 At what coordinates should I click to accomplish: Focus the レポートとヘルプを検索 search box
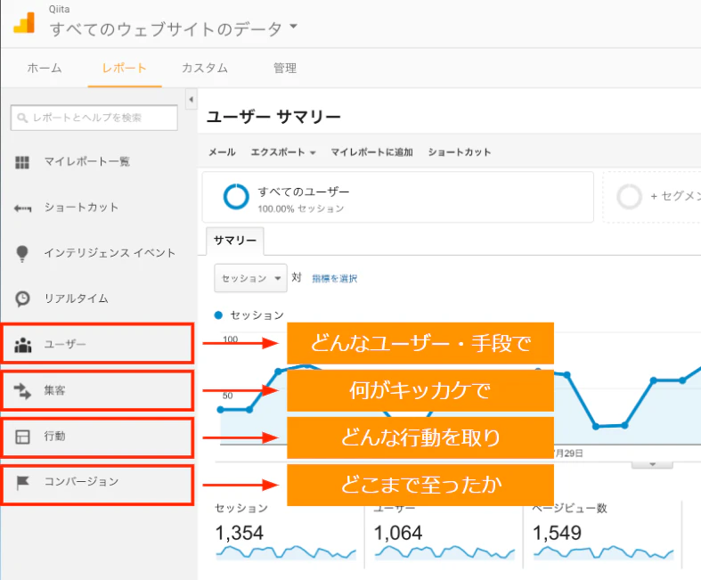[x=94, y=118]
